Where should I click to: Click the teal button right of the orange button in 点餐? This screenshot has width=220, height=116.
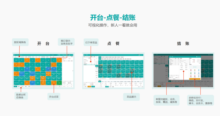coord(93,87)
